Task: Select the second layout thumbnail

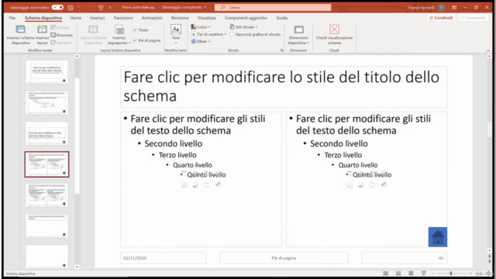Action: pos(46,102)
